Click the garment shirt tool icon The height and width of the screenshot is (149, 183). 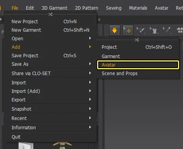point(154,31)
